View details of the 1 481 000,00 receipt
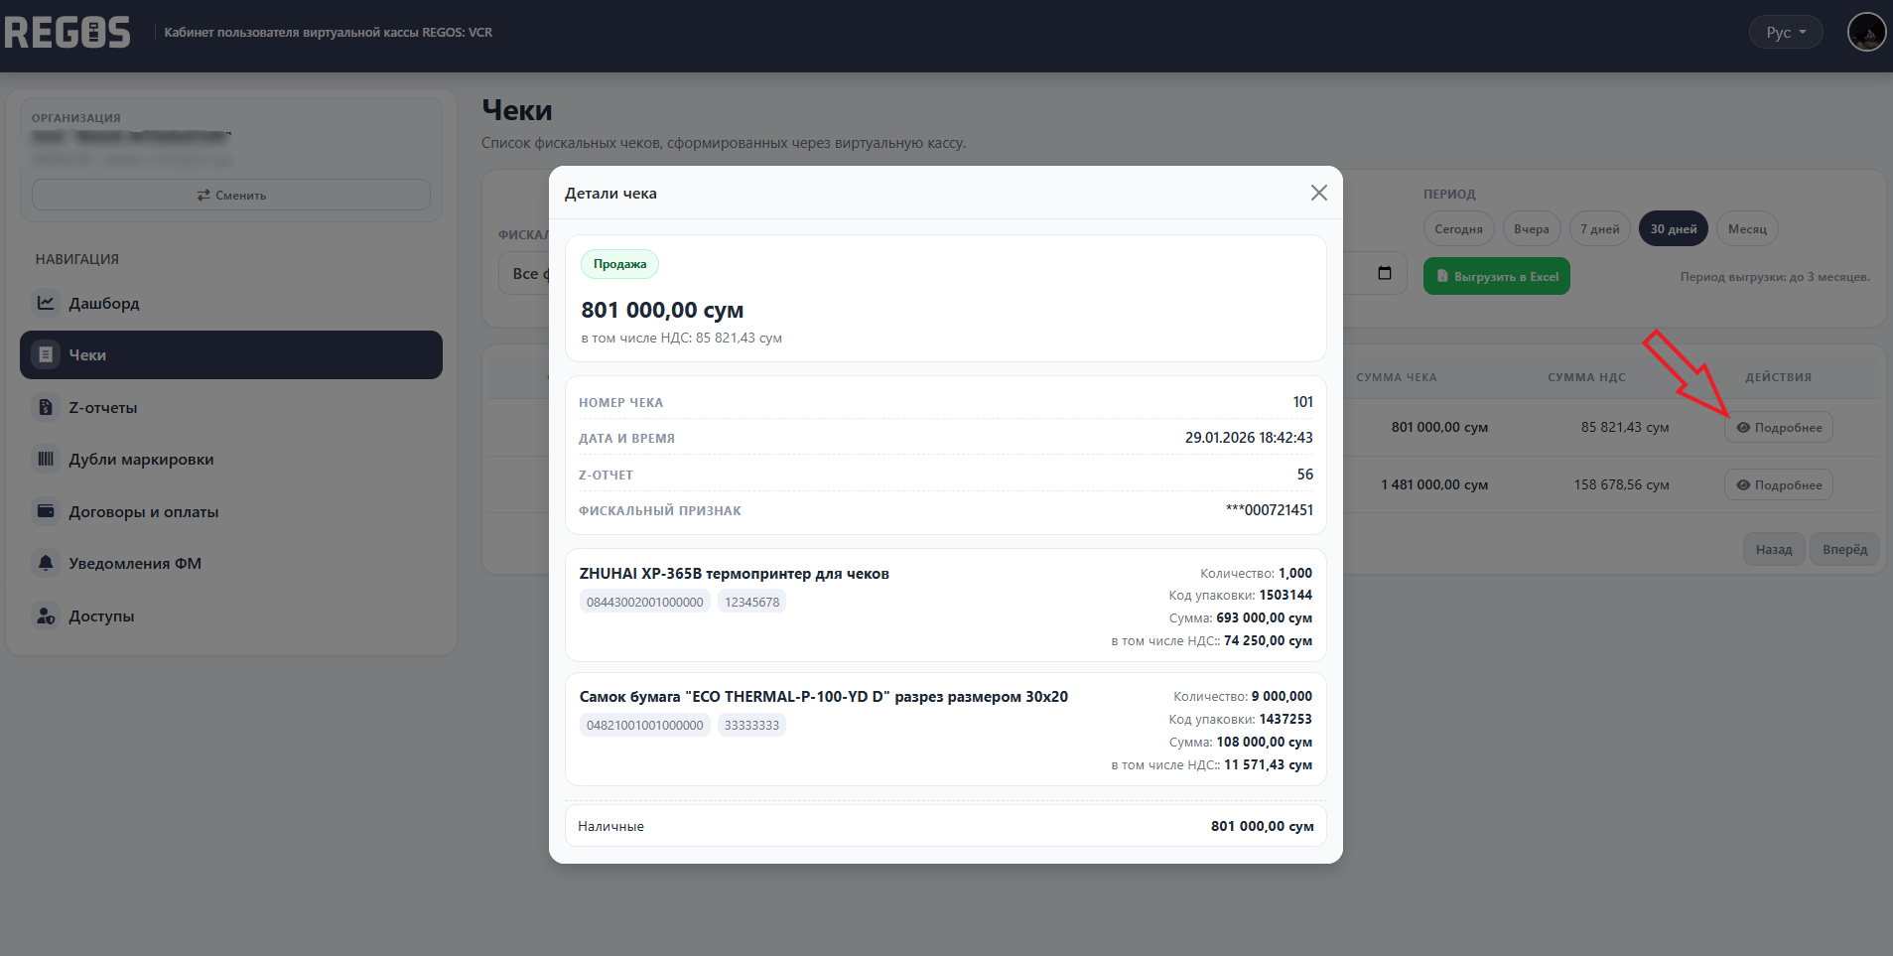 (x=1778, y=485)
